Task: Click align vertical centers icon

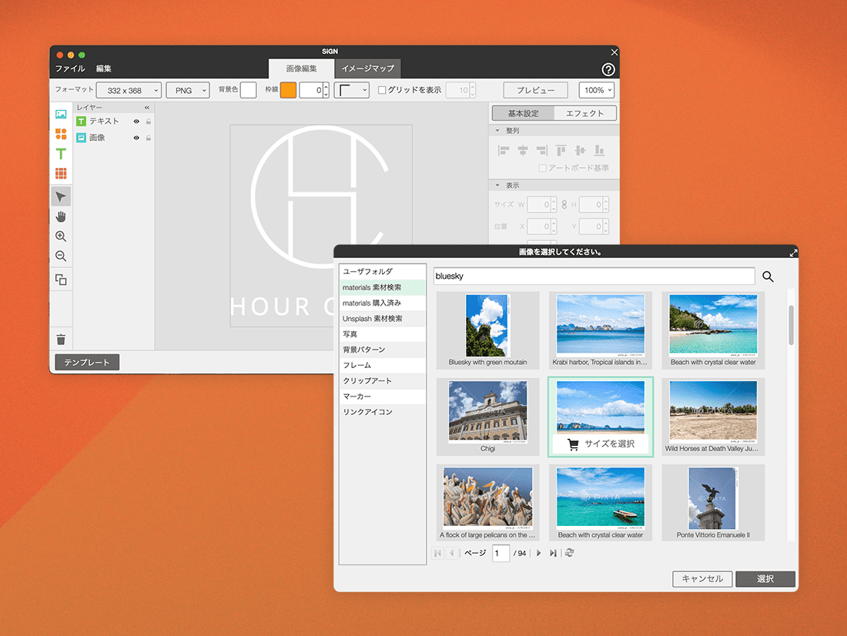Action: click(x=580, y=150)
